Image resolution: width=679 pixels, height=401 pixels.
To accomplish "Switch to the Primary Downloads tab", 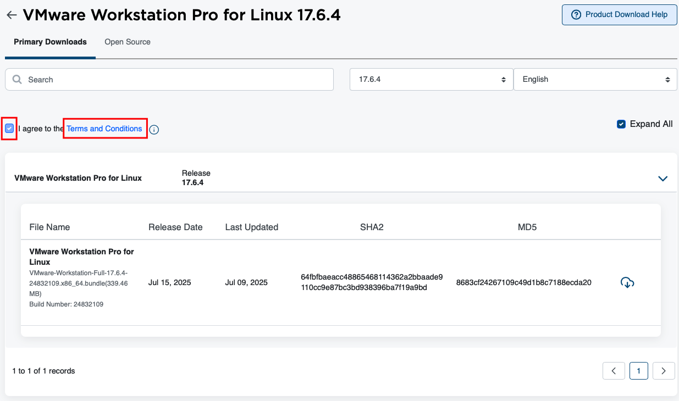I will (x=50, y=42).
